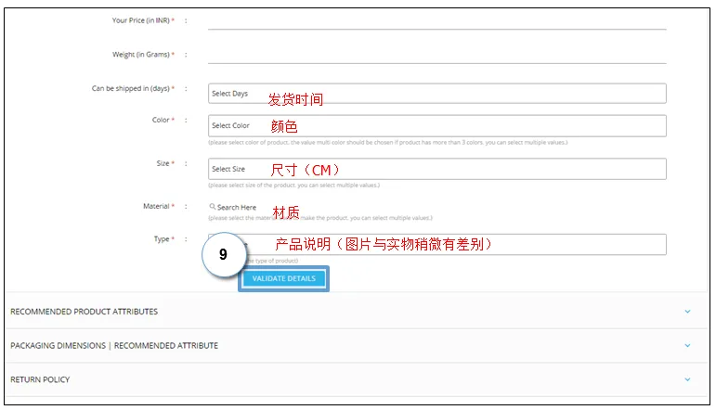716x410 pixels.
Task: Click the Material Search Here field
Action: [x=237, y=207]
